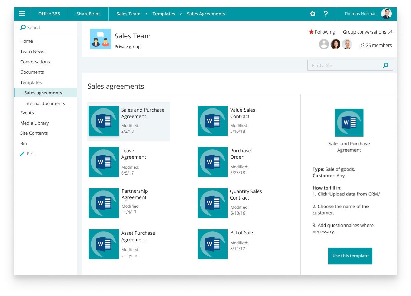Click the Word icon for Bill of Sale
Screen dimensions: 411x296
click(x=212, y=244)
